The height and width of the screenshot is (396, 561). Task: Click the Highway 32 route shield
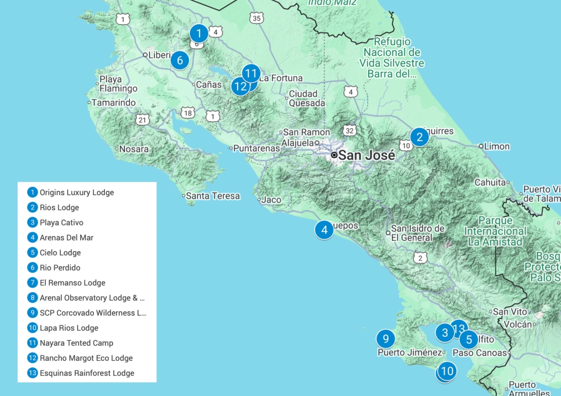click(x=350, y=131)
